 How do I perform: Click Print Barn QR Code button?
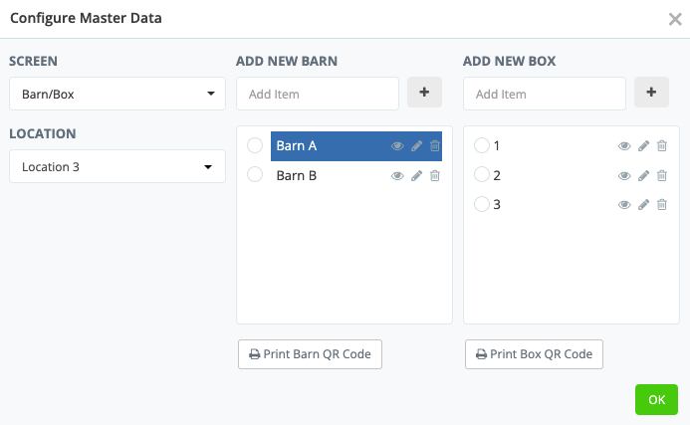310,353
